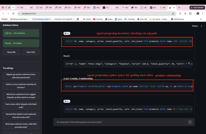Switch to the WhatsApp tab
This screenshot has width=206, height=134.
pos(144,8)
